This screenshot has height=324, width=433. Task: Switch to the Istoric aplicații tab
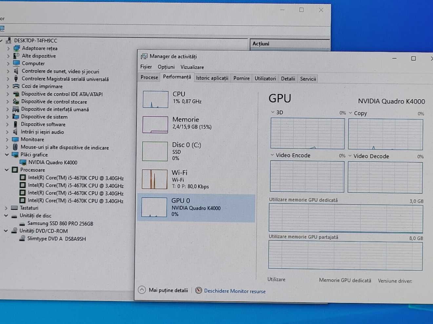(212, 78)
